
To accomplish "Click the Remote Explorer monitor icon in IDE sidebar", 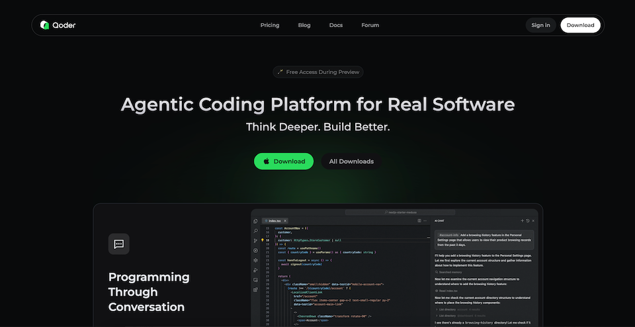I will [255, 280].
